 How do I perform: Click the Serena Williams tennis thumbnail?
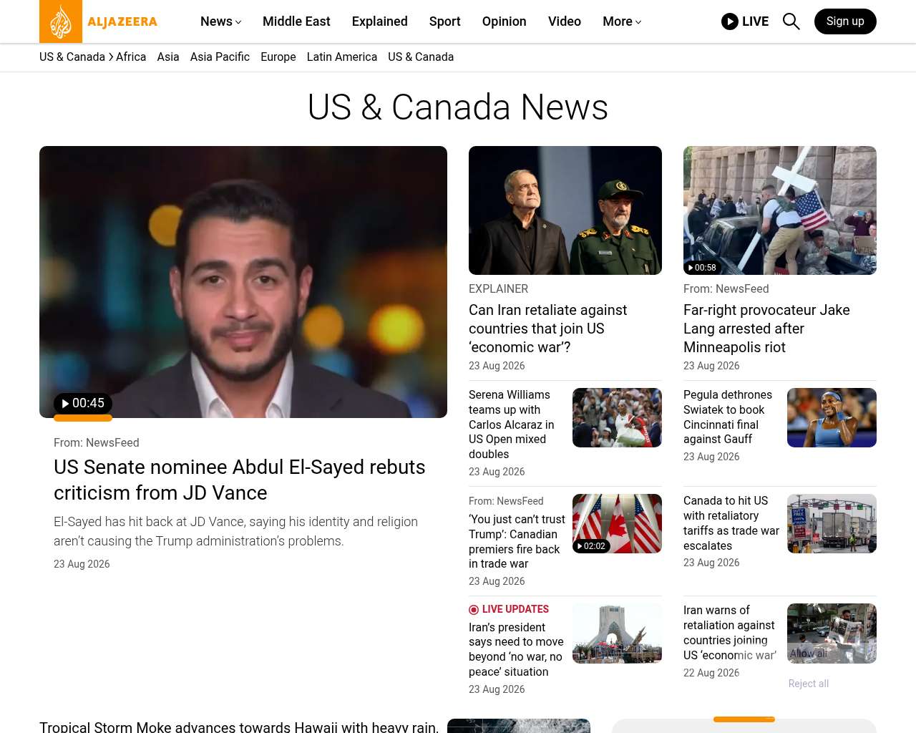(617, 417)
